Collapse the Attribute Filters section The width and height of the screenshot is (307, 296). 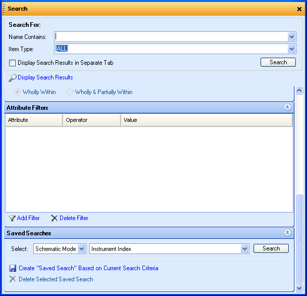click(x=287, y=107)
